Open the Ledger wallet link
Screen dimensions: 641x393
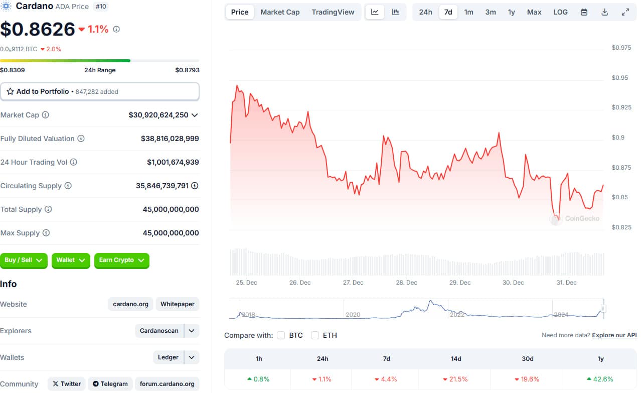tap(168, 357)
